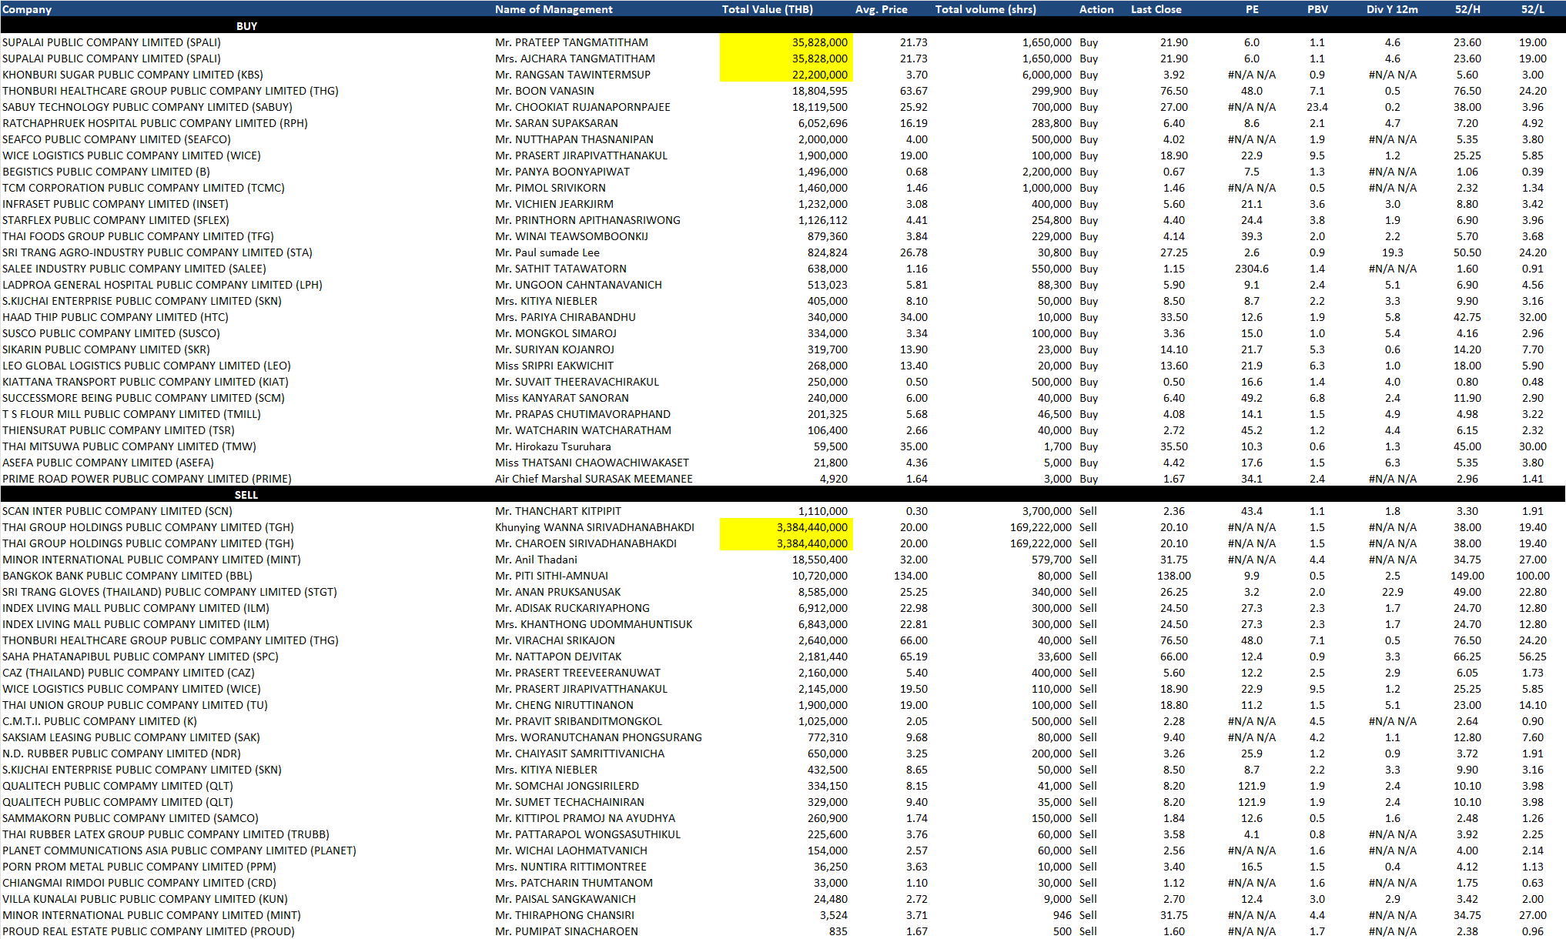Select Mr. CHAROEN SIRIVADHANABHAKDI cell
The width and height of the screenshot is (1566, 939).
coord(585,543)
